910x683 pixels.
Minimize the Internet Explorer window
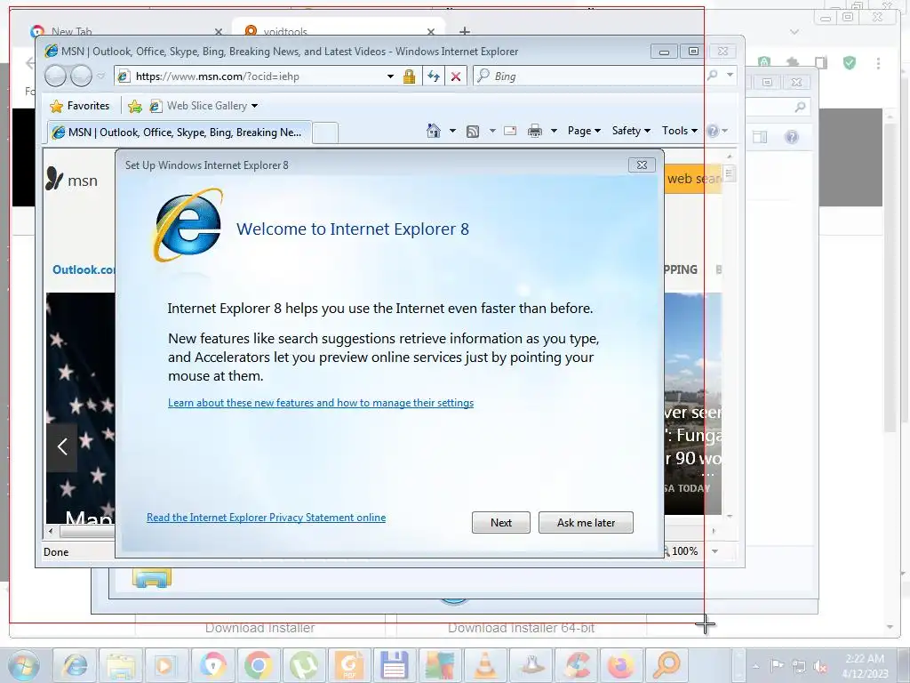[664, 51]
